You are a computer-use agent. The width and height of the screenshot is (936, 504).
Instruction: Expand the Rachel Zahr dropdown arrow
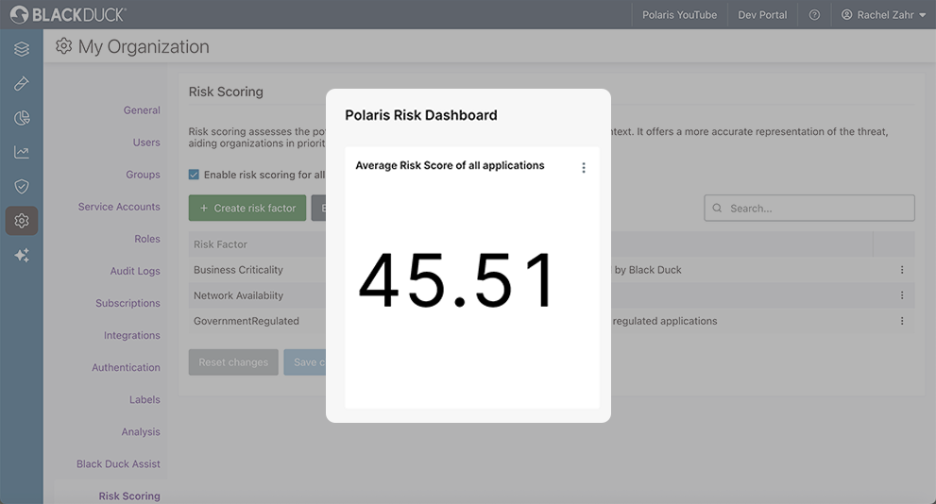coord(922,15)
